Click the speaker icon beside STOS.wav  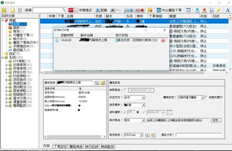coord(153,135)
